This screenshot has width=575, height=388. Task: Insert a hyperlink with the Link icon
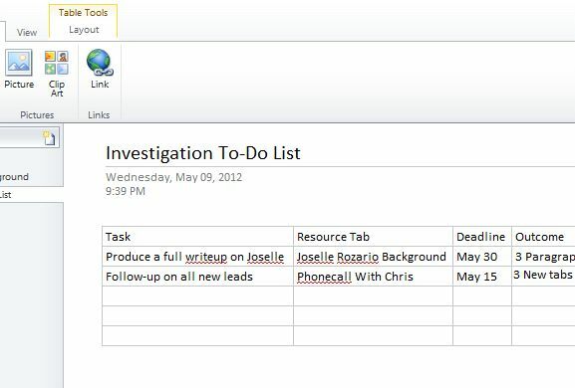tap(100, 70)
